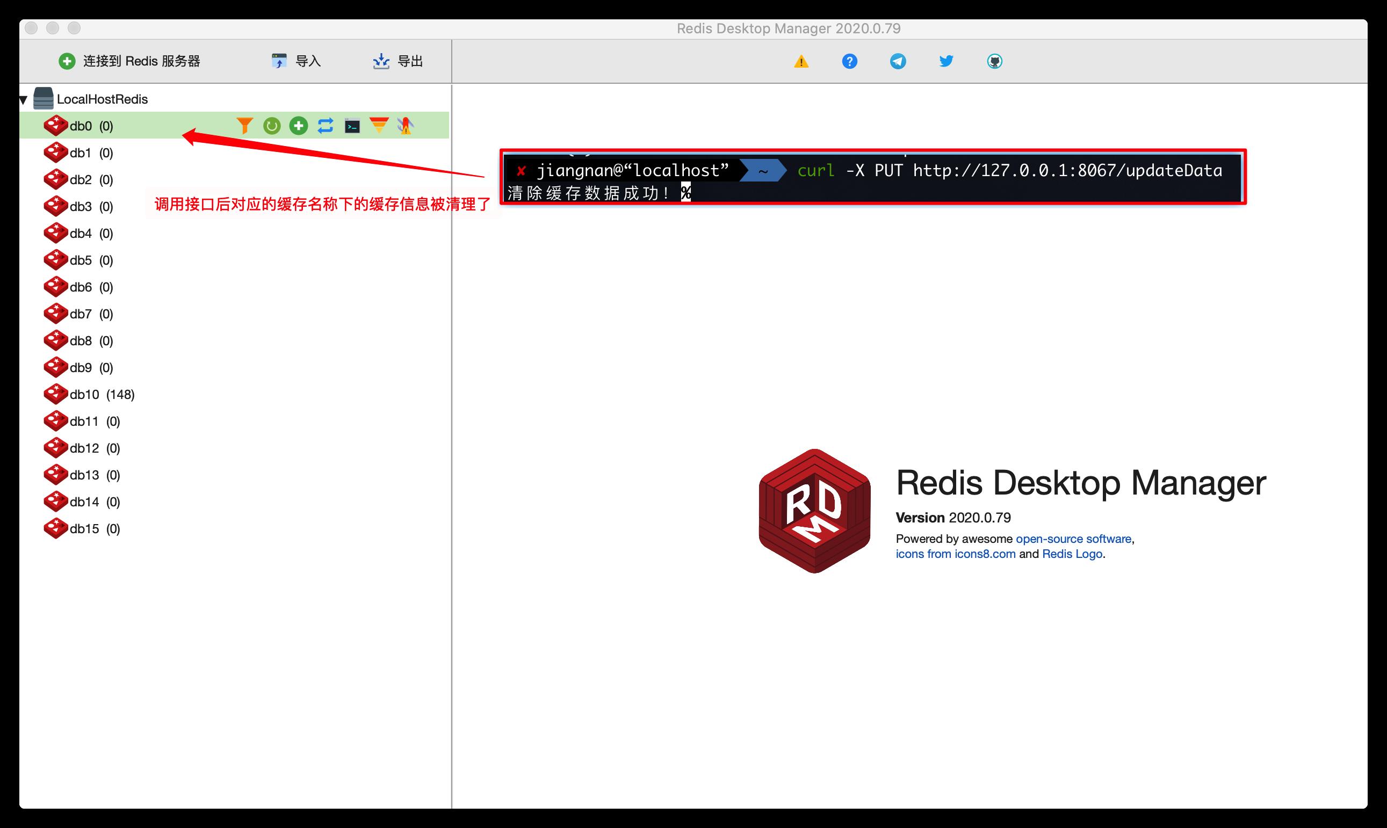
Task: Click the red Redis icon beside db5
Action: [x=55, y=259]
